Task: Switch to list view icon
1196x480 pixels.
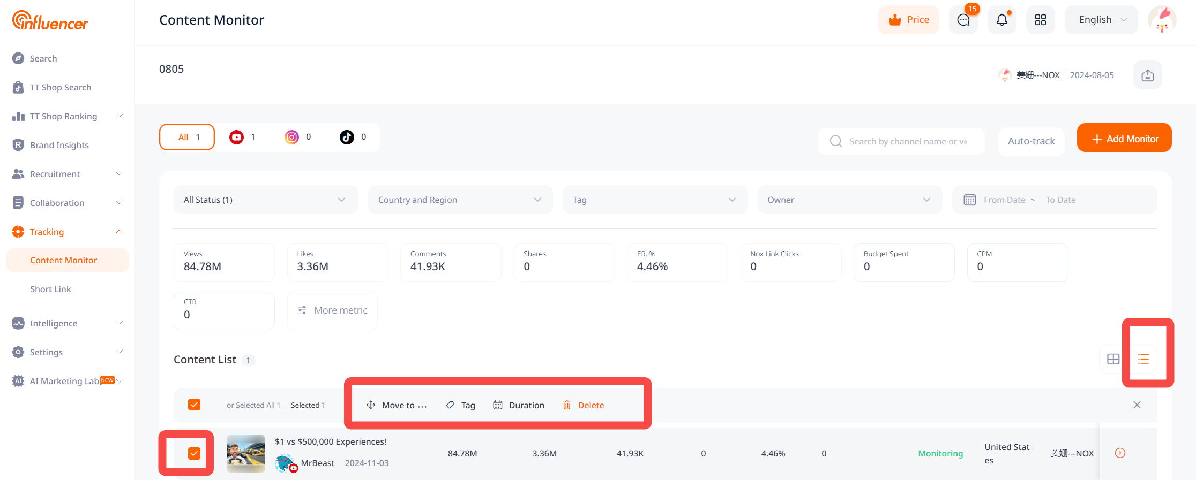Action: [1143, 359]
